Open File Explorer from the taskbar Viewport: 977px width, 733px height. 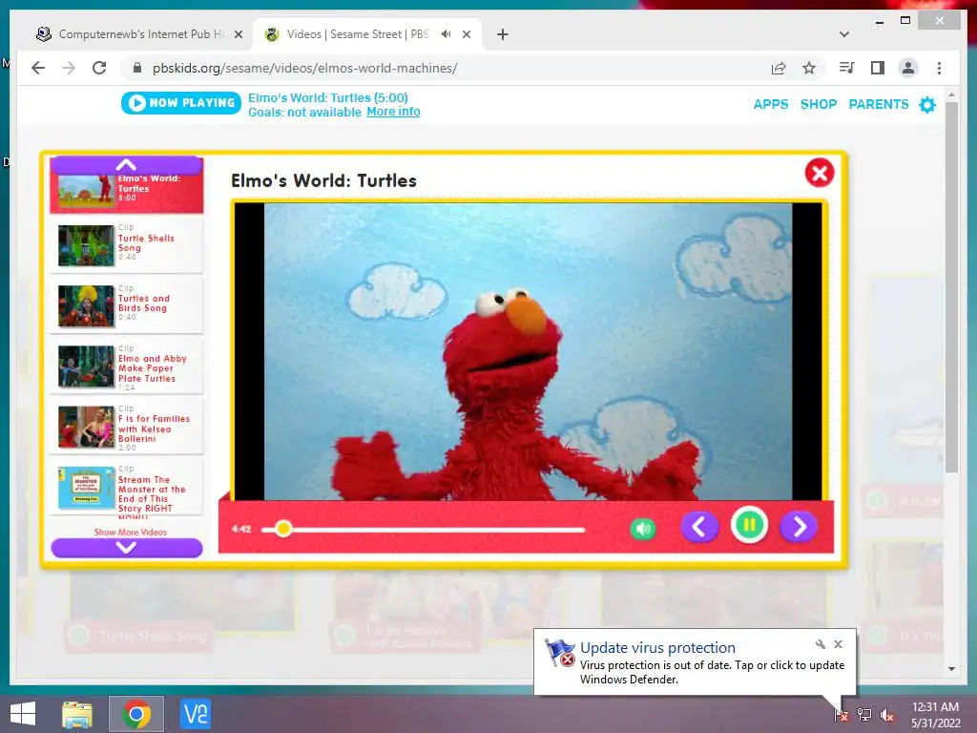(x=77, y=714)
